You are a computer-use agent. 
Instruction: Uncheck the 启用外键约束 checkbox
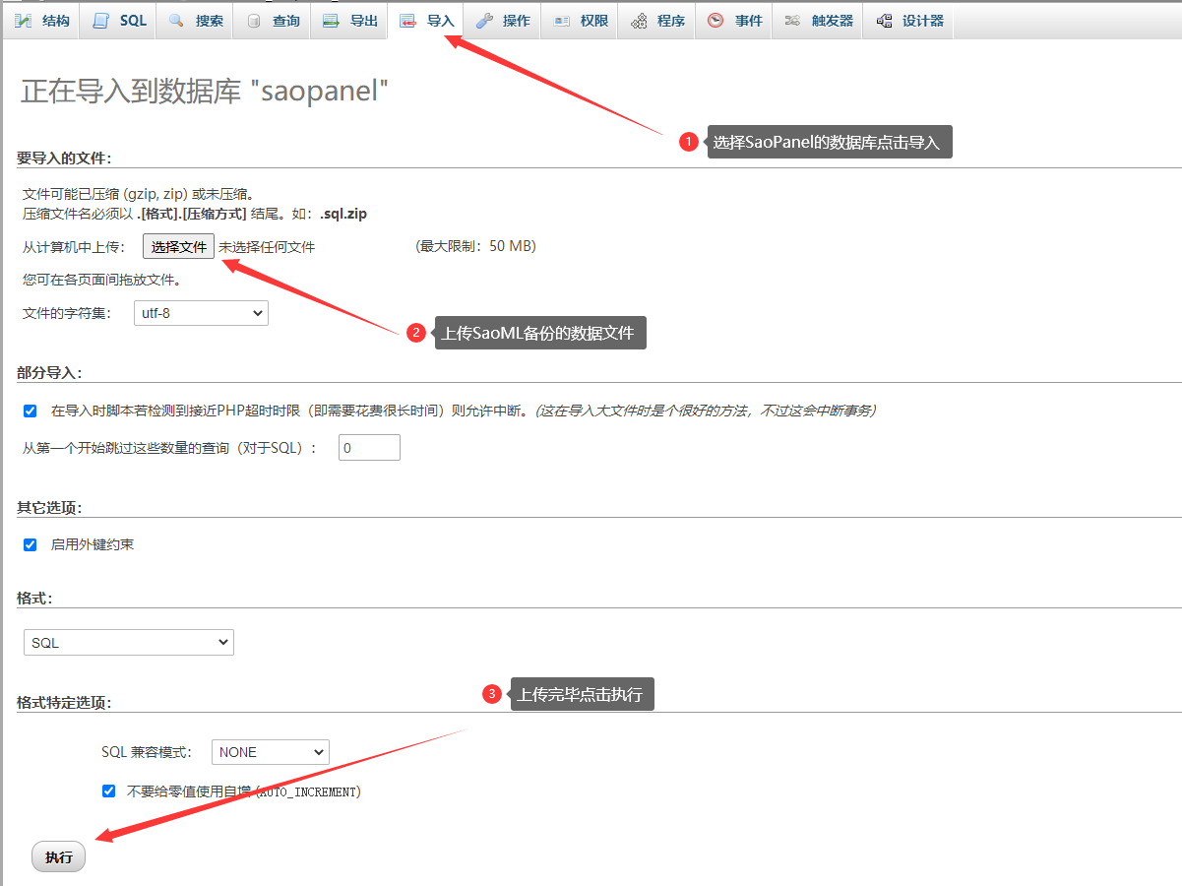pos(31,544)
